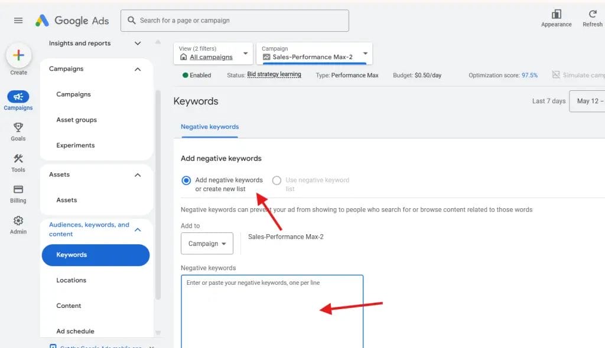This screenshot has width=605, height=348.
Task: Open the 97.5% optimization score link
Action: tap(531, 75)
